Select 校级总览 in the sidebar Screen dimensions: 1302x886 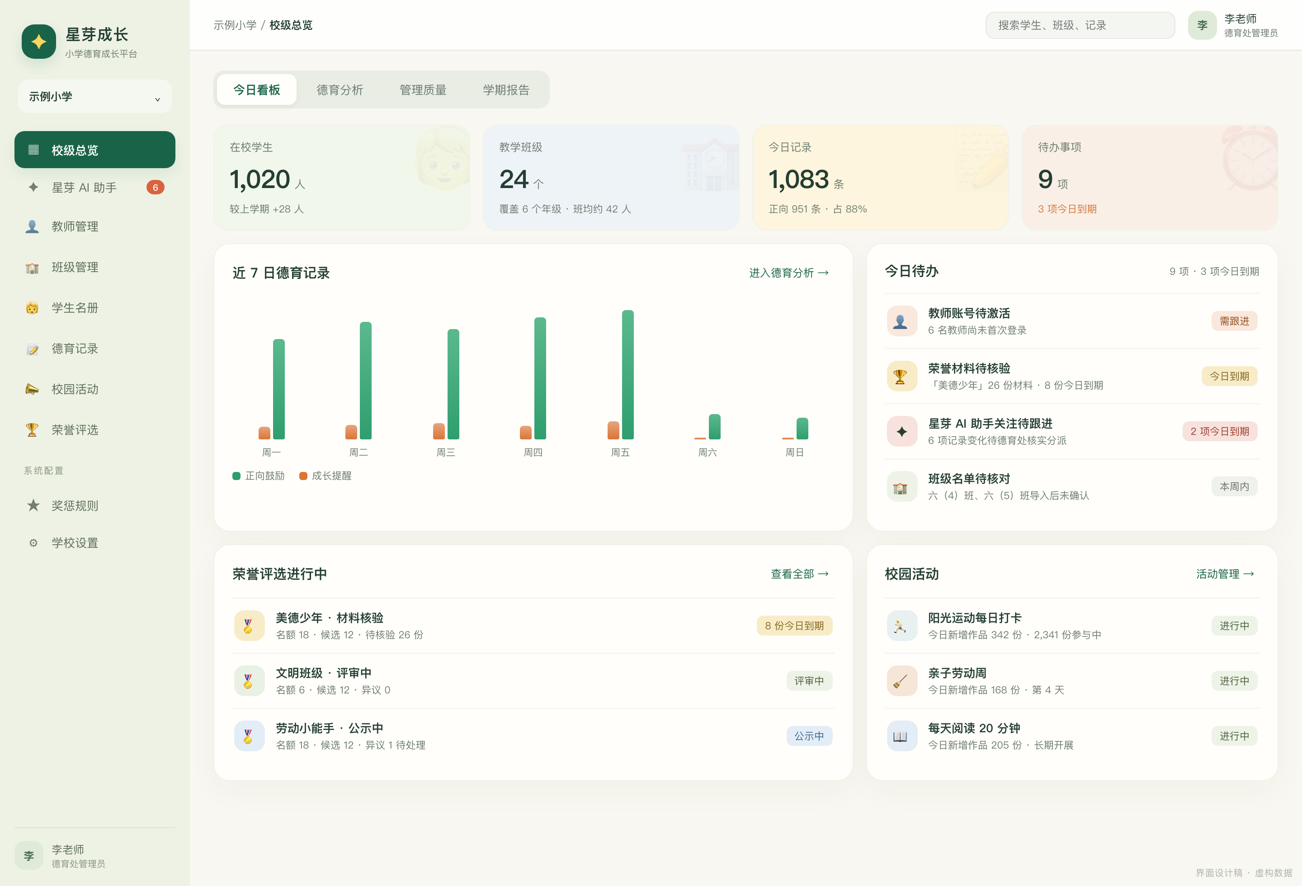pos(94,150)
